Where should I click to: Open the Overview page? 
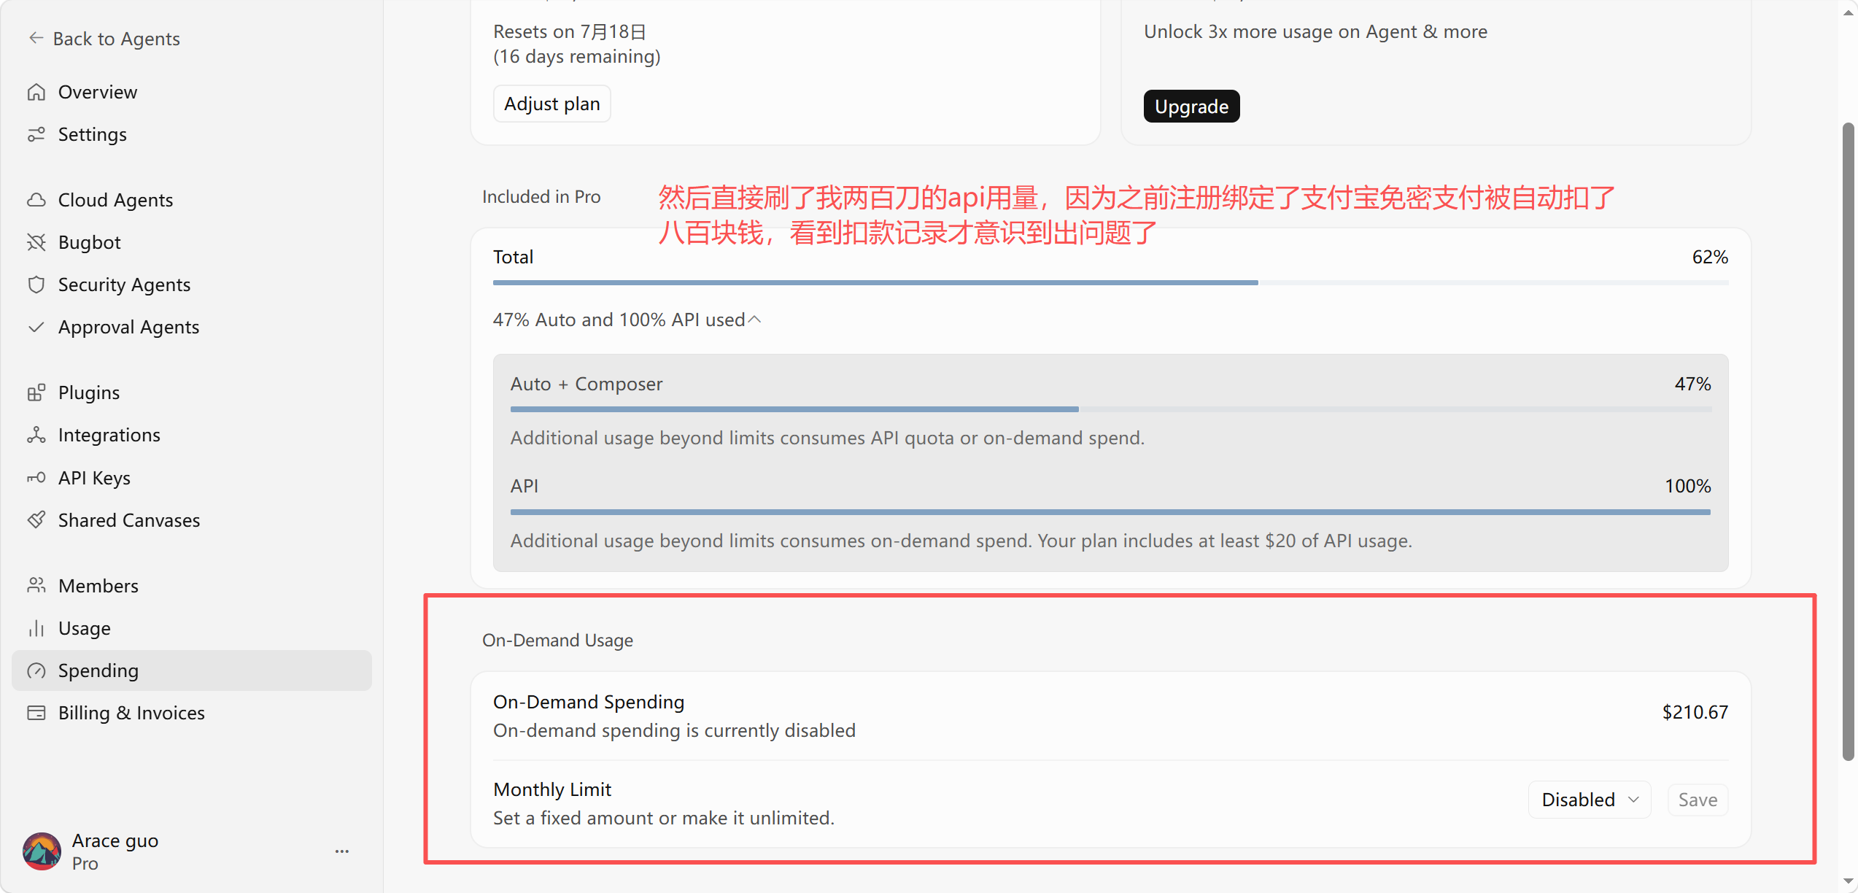(x=192, y=92)
